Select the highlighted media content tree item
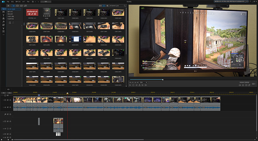 pyautogui.click(x=14, y=9)
